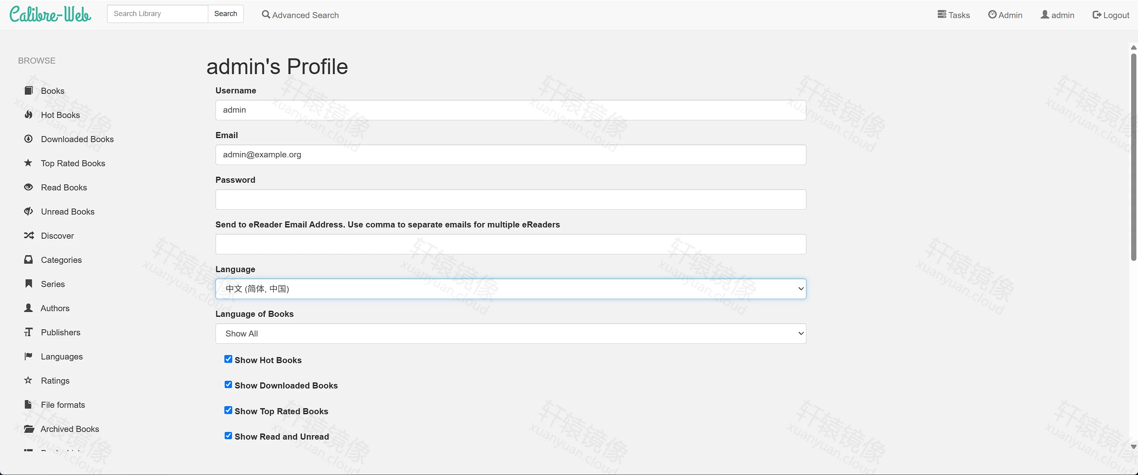
Task: Click the Top Rated Books star icon
Action: coord(28,163)
